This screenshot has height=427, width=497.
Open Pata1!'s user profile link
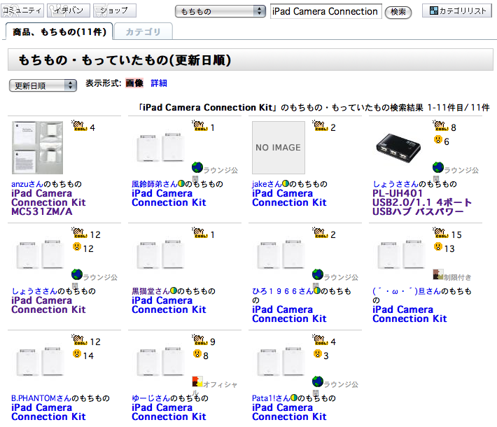click(271, 398)
